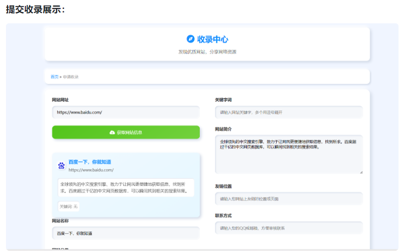Click the description text box in preview card
This screenshot has width=401, height=252.
coord(126,188)
